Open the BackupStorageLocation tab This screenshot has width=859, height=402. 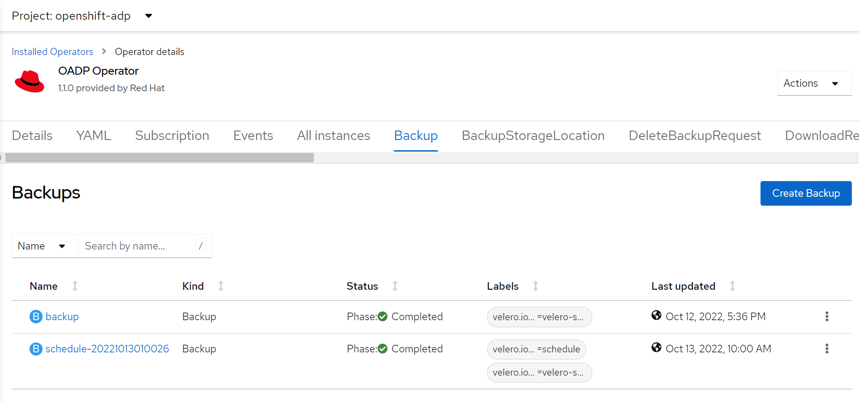(533, 135)
